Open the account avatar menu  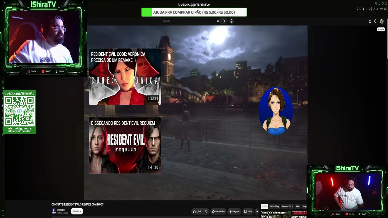pos(382,21)
